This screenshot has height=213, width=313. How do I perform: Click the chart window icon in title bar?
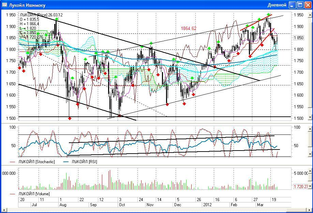pos(4,5)
